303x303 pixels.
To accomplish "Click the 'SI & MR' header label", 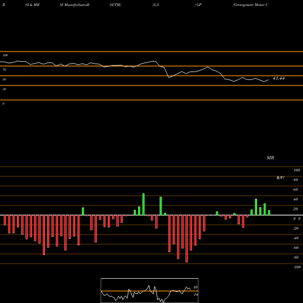I will 32,5.
